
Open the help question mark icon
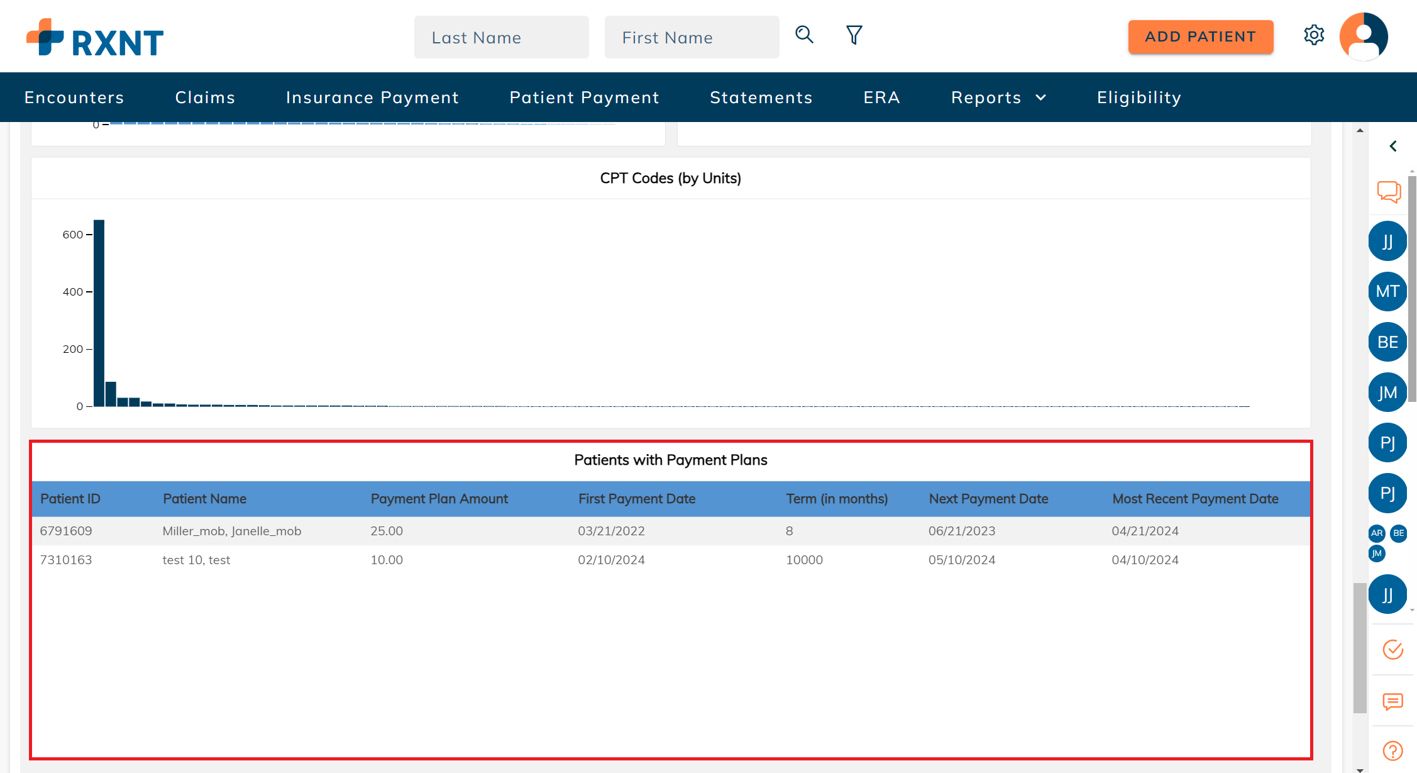coord(1392,750)
